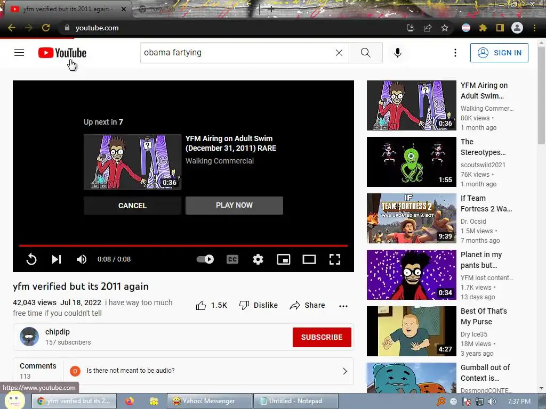This screenshot has width=546, height=409.
Task: Enable theater mode
Action: (x=309, y=259)
